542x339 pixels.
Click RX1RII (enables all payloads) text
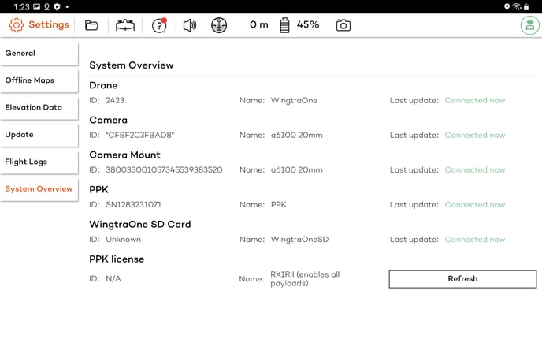[305, 279]
